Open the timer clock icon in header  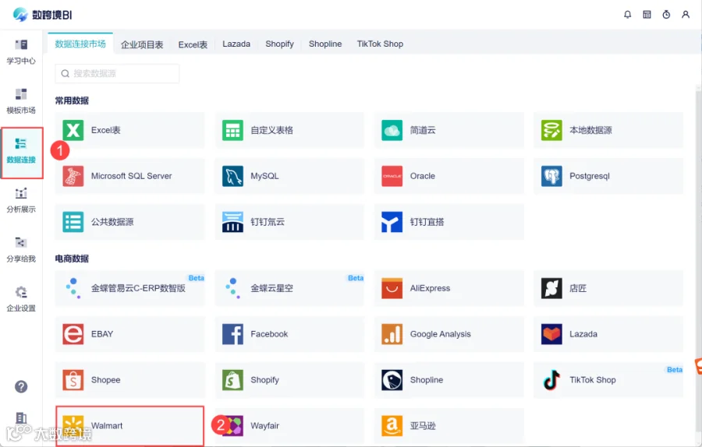pos(666,15)
